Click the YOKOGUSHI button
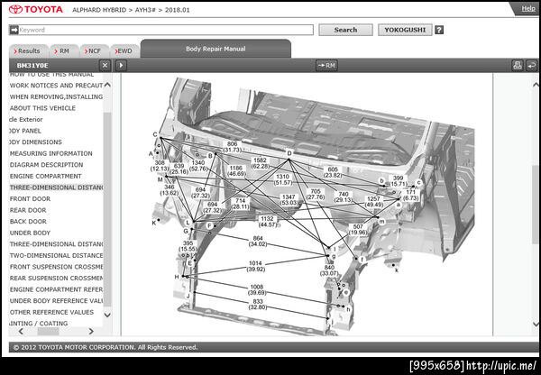The image size is (541, 375). (x=405, y=30)
